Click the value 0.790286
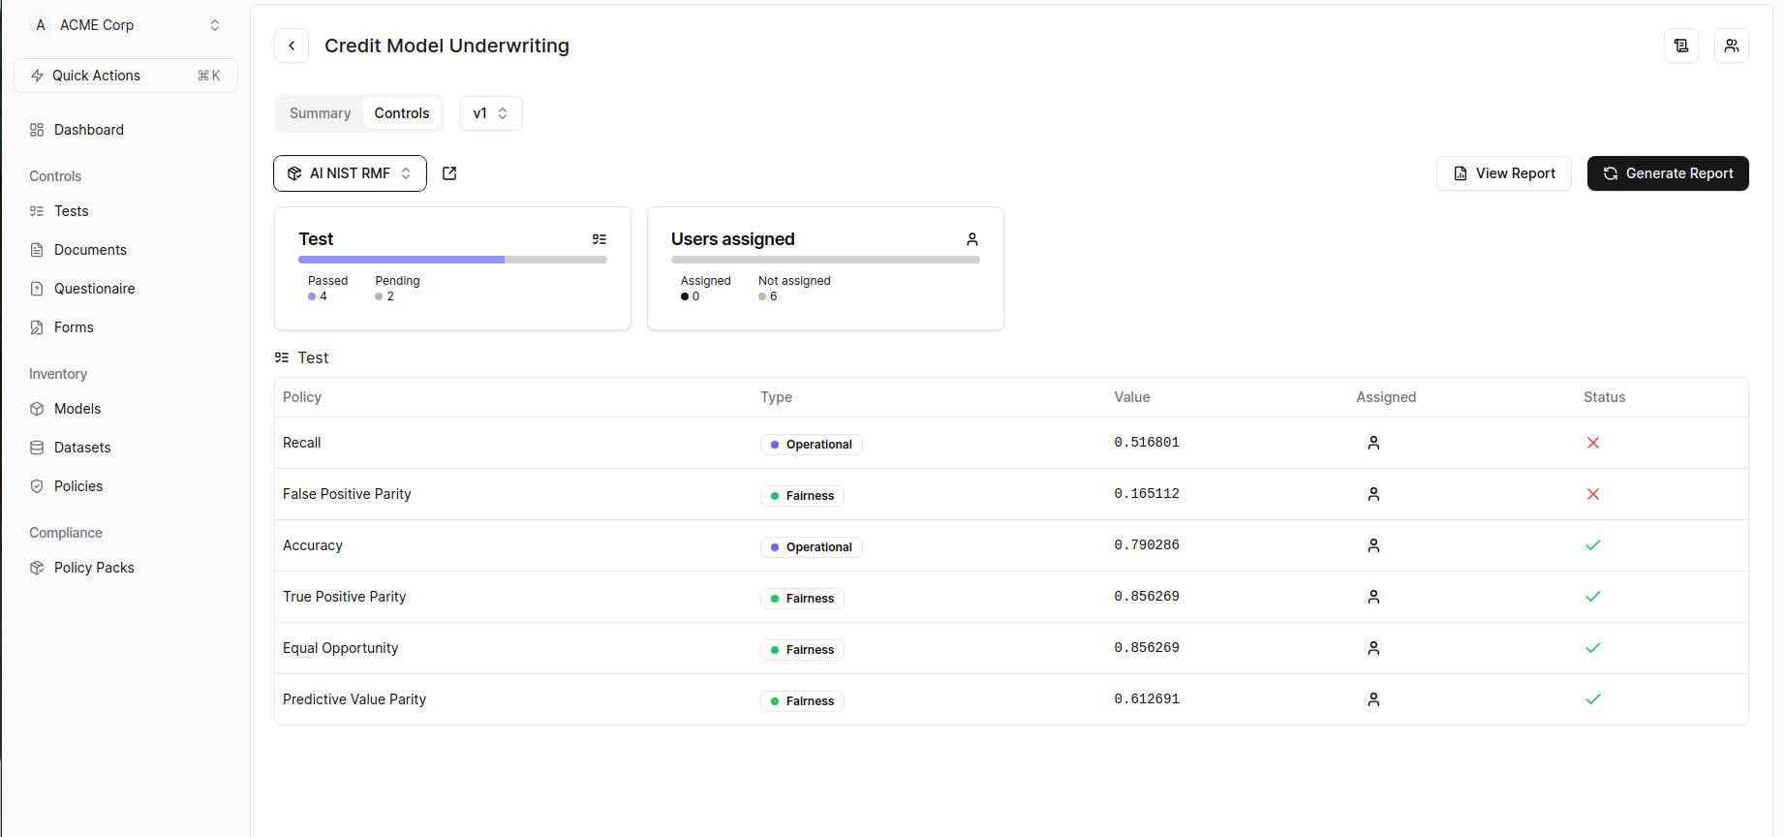Screen dimensions: 1785x837 pyautogui.click(x=1147, y=545)
